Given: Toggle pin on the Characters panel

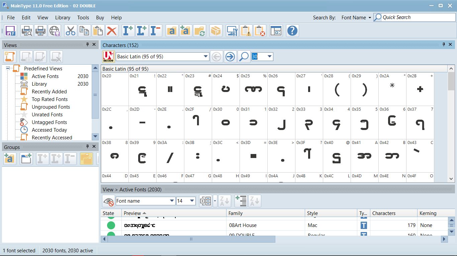Looking at the screenshot, I should pyautogui.click(x=444, y=45).
